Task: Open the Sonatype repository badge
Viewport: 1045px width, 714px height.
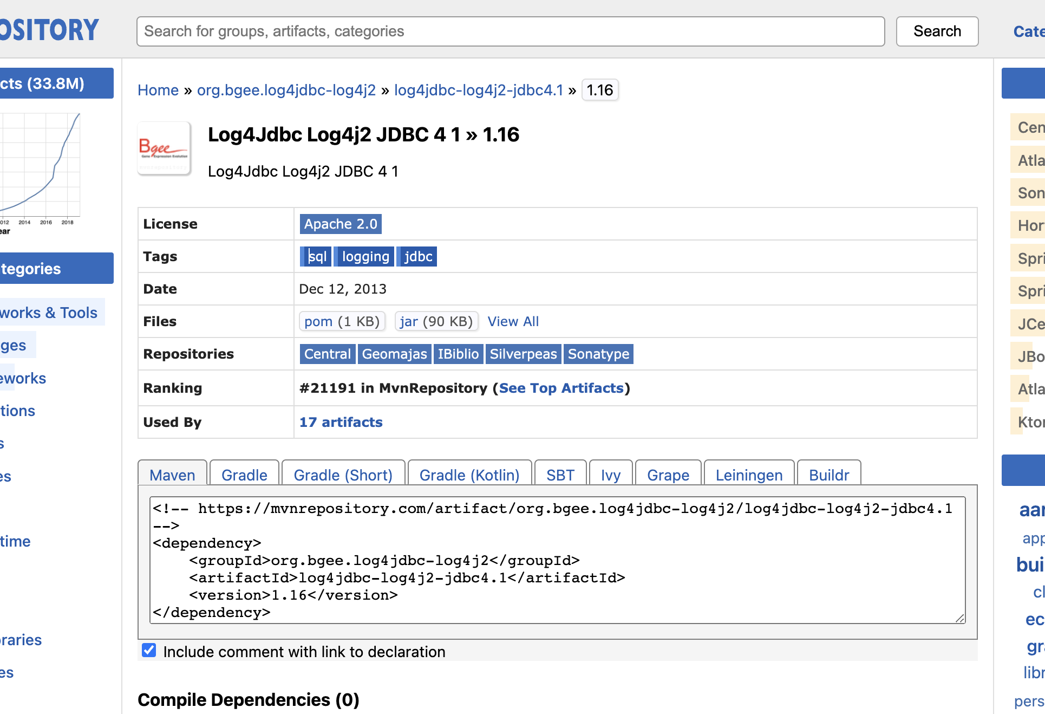Action: pos(598,354)
